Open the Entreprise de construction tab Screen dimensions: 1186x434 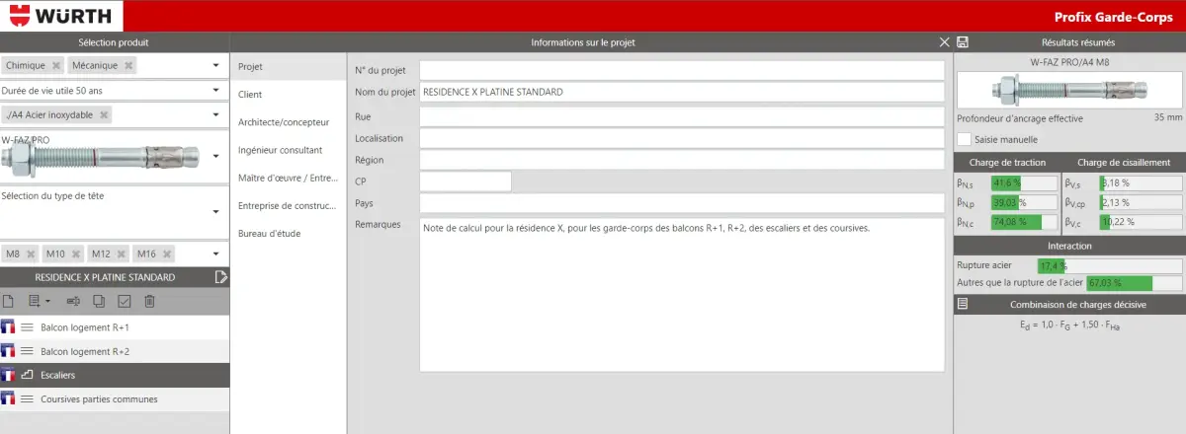click(288, 205)
